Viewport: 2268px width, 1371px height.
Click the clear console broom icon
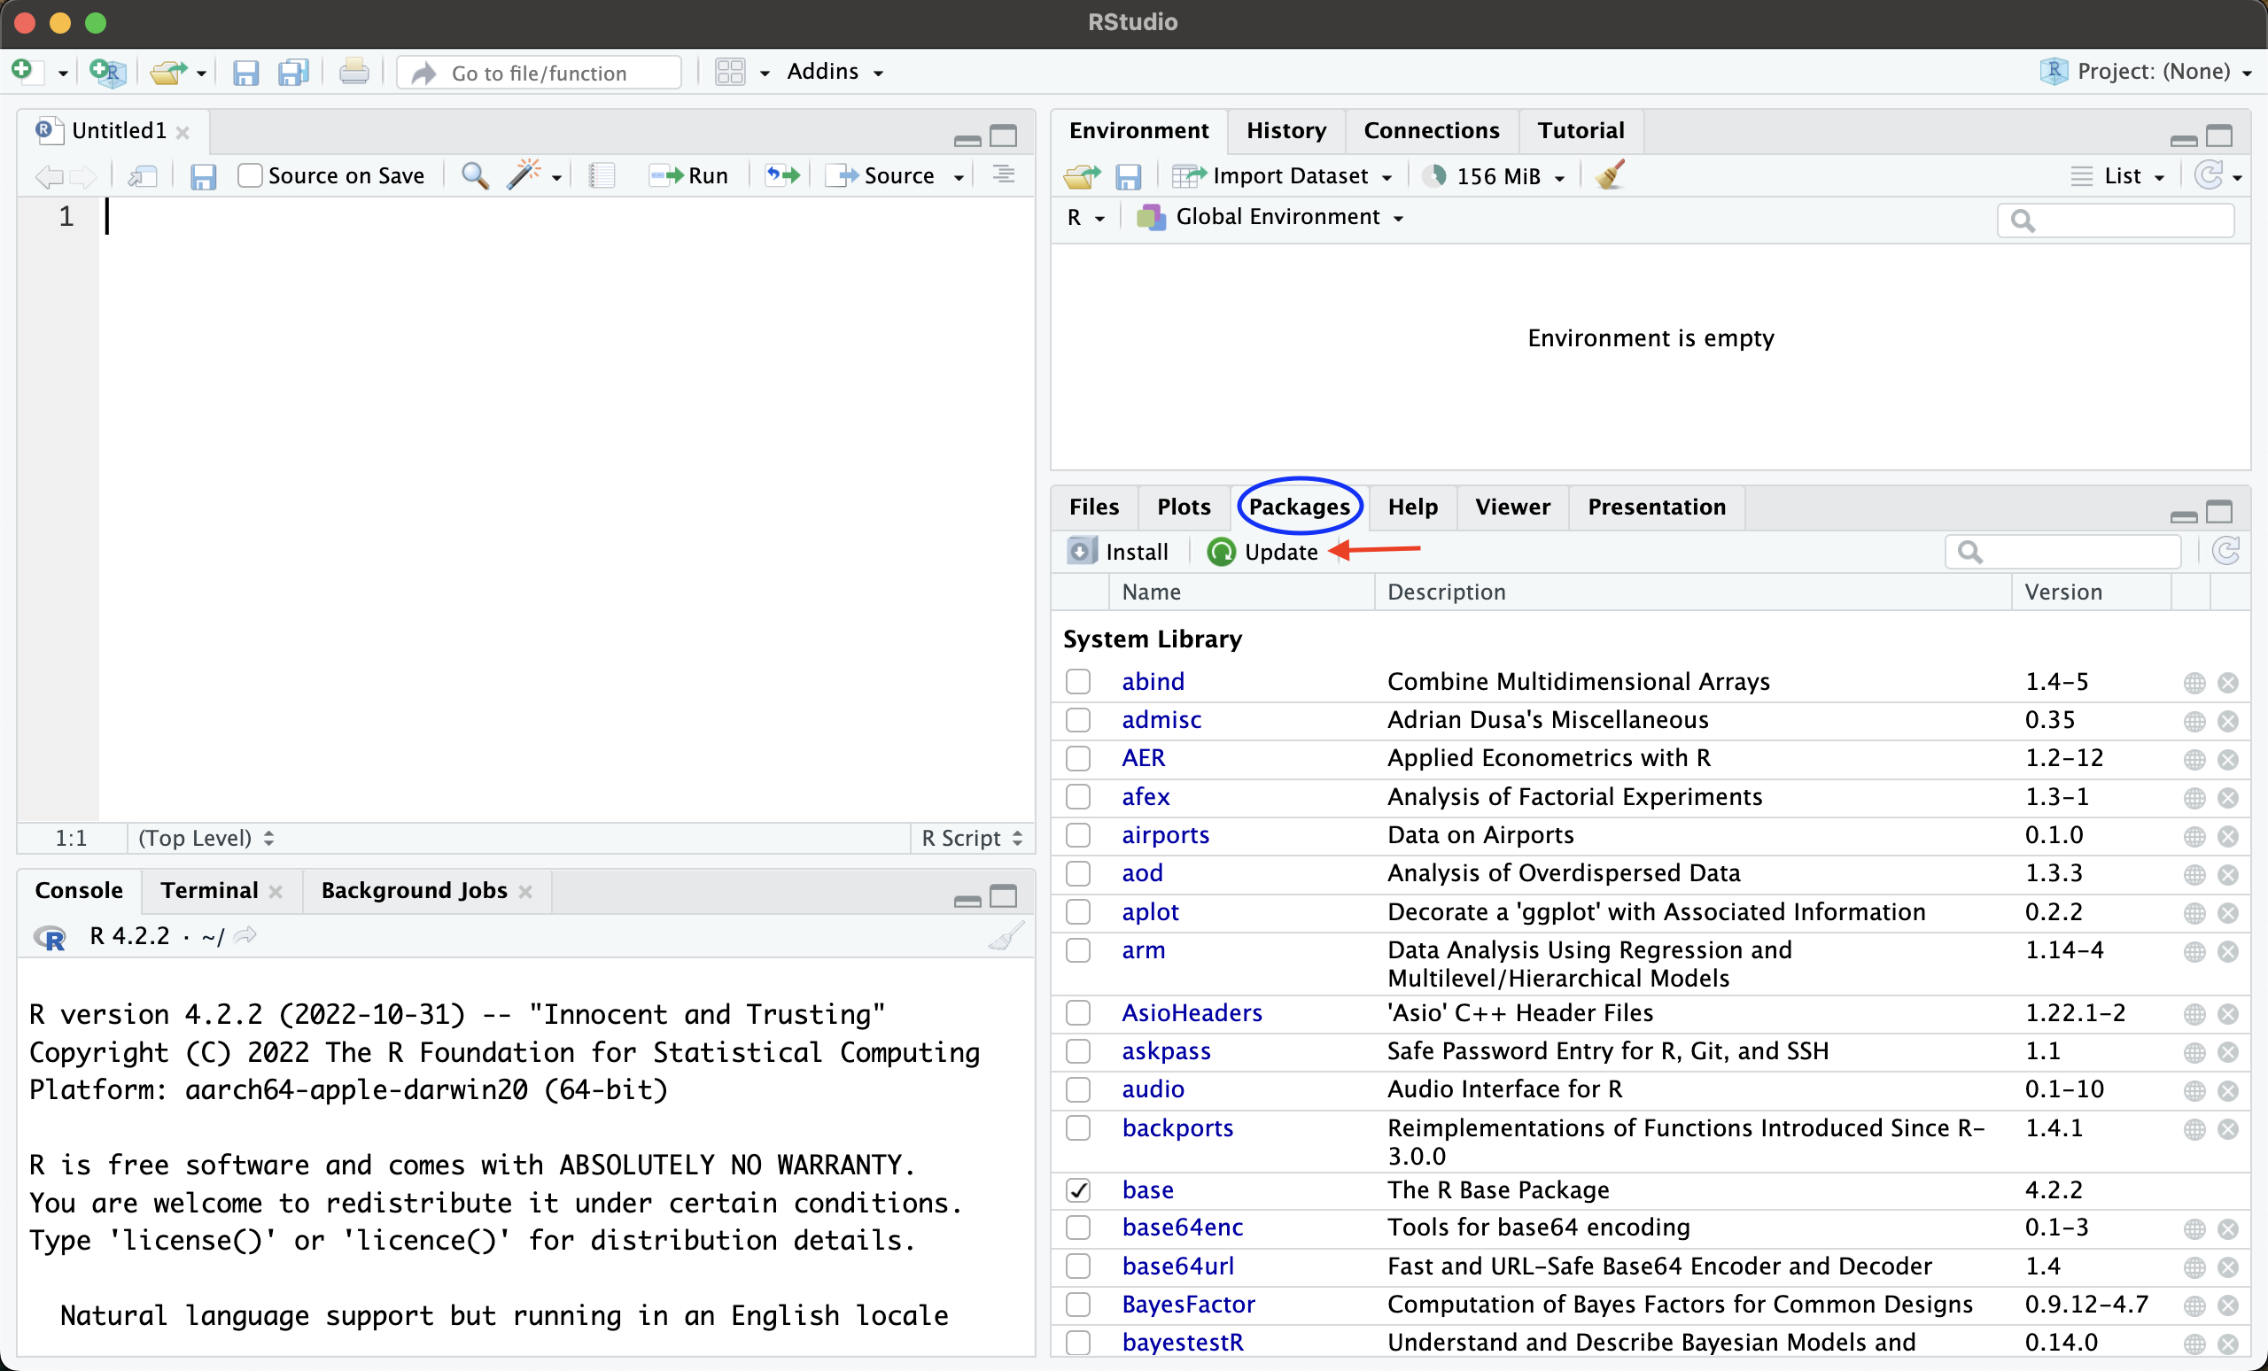click(x=1006, y=937)
